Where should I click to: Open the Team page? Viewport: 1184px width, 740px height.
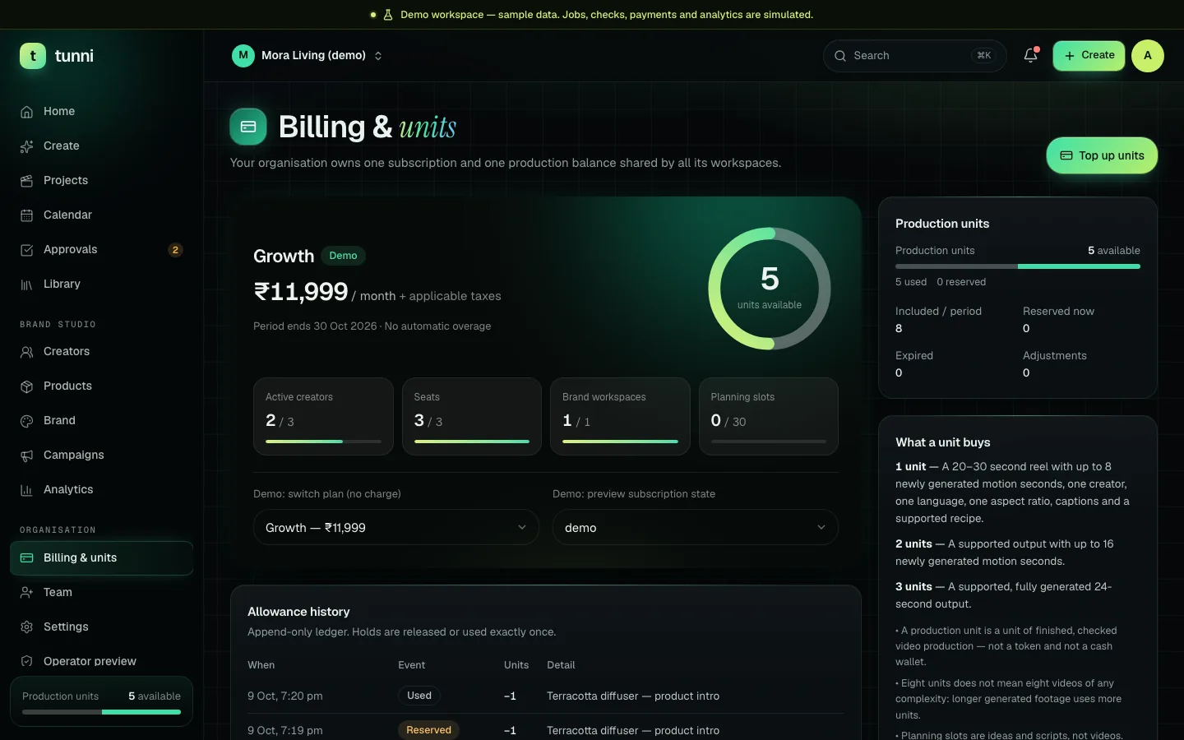[102, 593]
